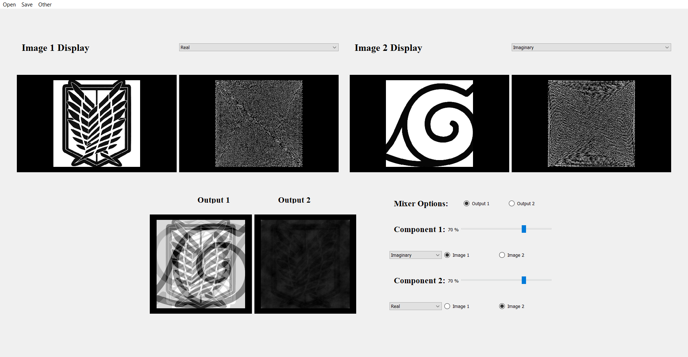Open Component 1 type dropdown set to Imaginary
The height and width of the screenshot is (357, 688).
(415, 255)
